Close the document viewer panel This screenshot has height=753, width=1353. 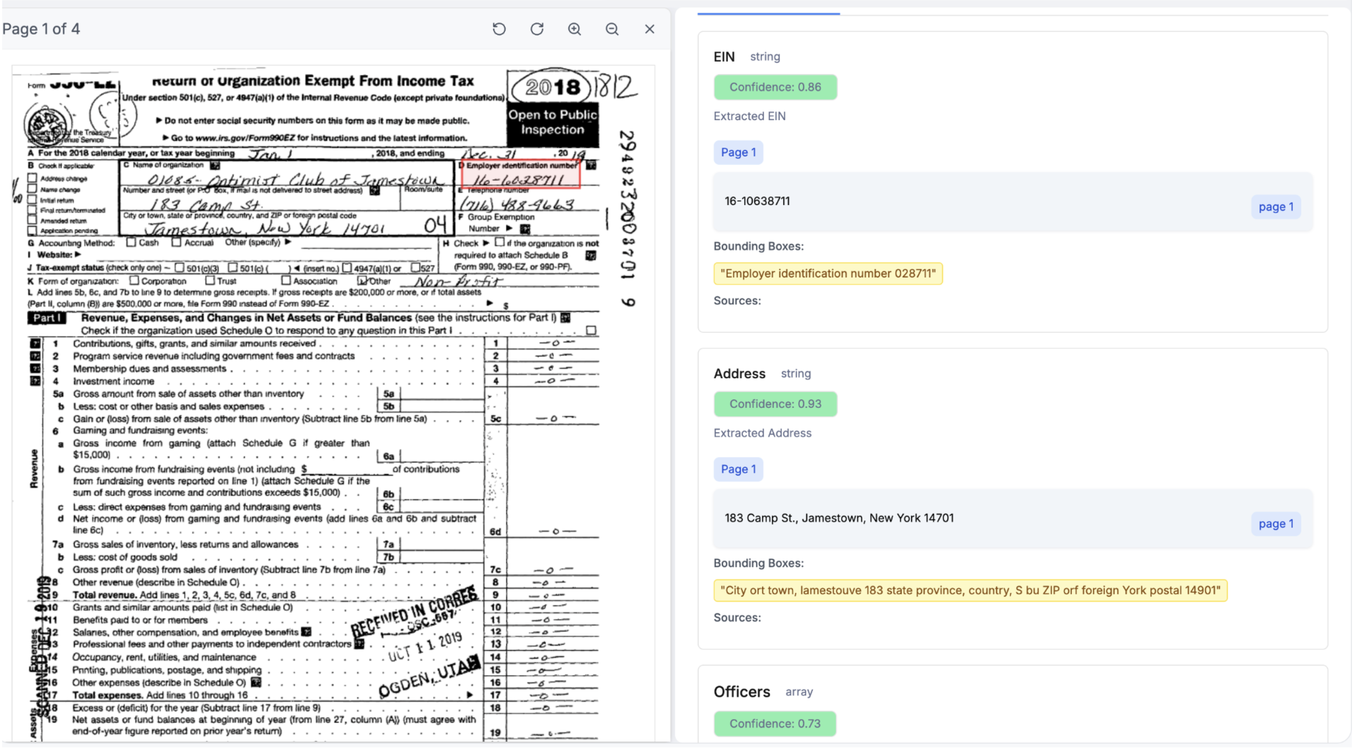tap(649, 29)
